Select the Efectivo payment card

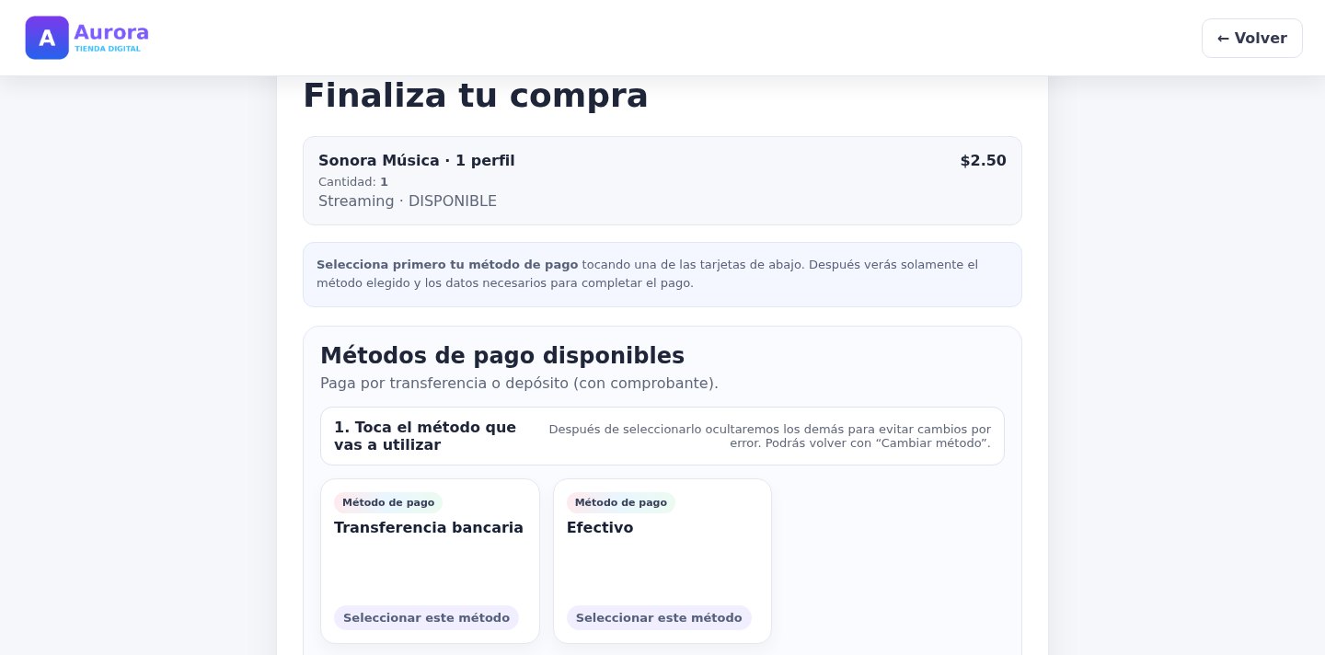(662, 561)
